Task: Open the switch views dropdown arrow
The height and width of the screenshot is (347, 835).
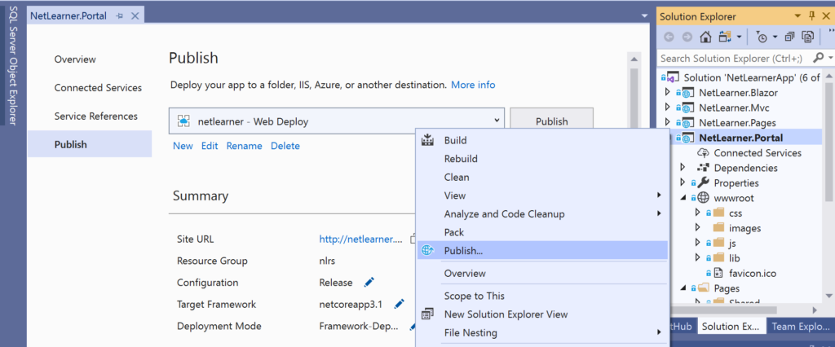Action: tap(739, 37)
